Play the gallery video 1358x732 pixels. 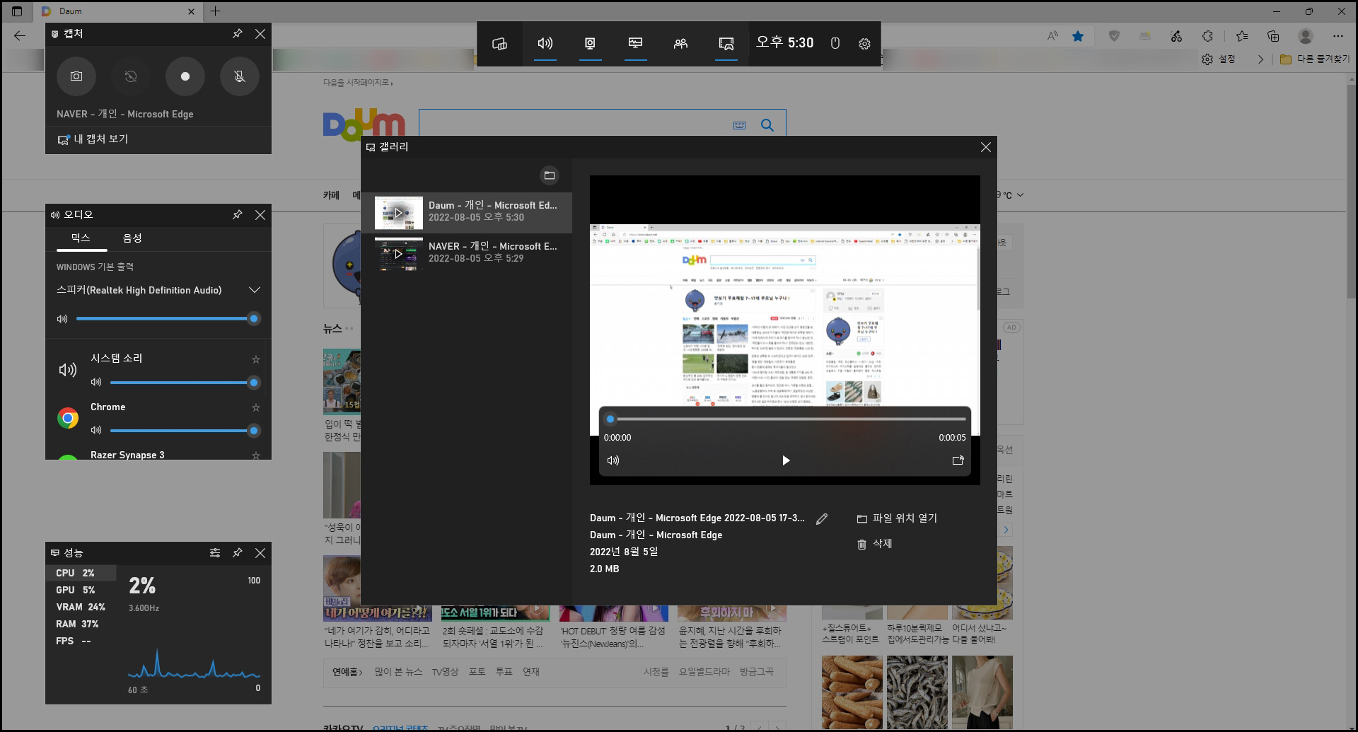[x=786, y=460]
